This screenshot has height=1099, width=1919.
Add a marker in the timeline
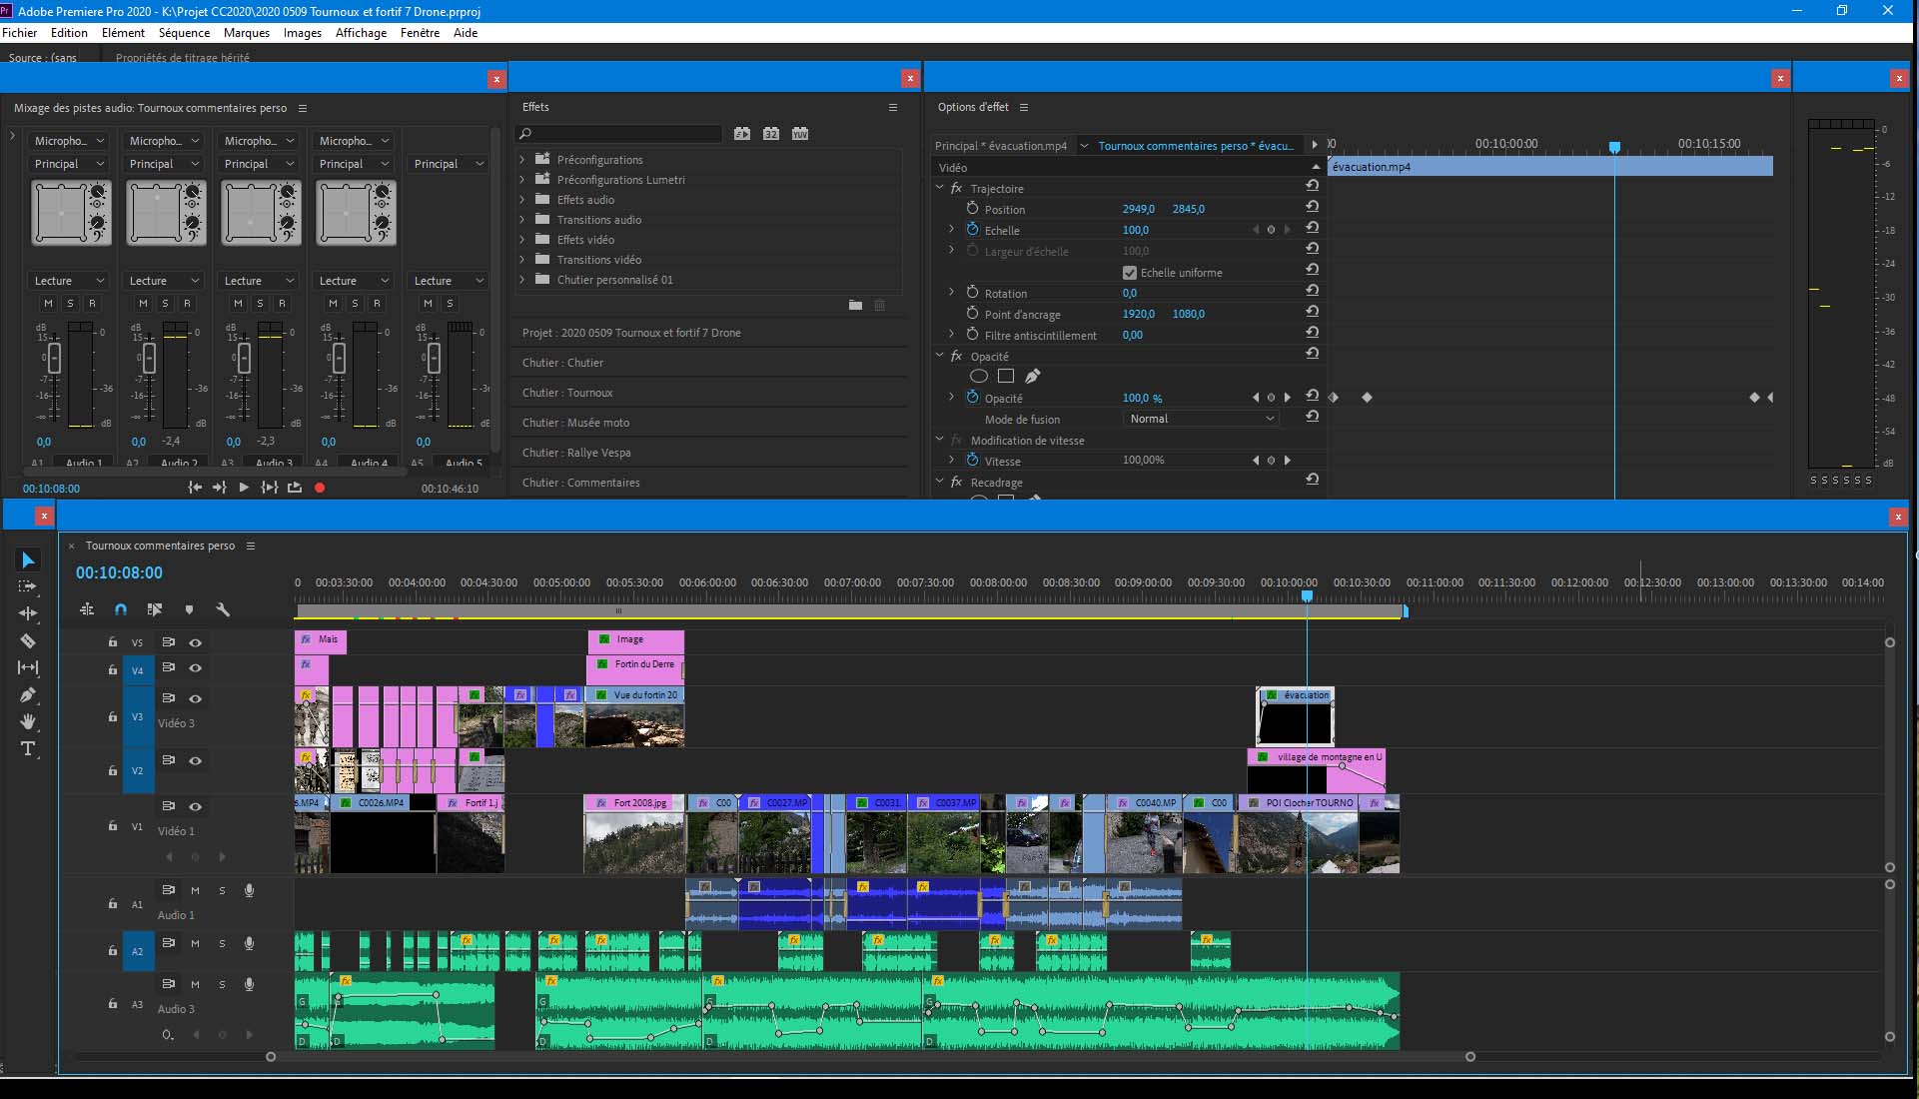(x=189, y=609)
